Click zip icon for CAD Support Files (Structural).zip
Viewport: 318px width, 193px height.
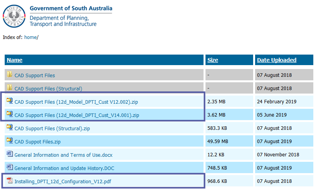[x=10, y=128]
